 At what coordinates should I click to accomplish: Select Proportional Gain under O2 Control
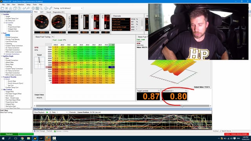coord(14,27)
